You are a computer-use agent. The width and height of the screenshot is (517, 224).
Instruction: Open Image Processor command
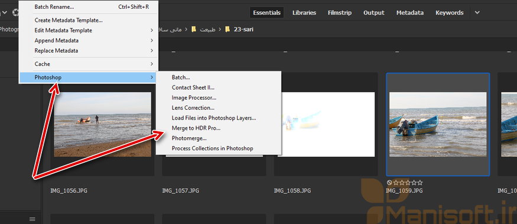click(218, 98)
